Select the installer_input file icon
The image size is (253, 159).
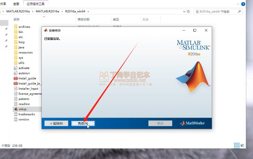point(16,89)
